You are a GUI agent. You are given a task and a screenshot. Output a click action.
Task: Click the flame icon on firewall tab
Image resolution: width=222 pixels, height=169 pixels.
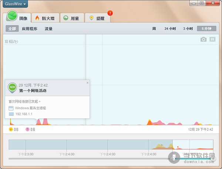tap(37, 18)
